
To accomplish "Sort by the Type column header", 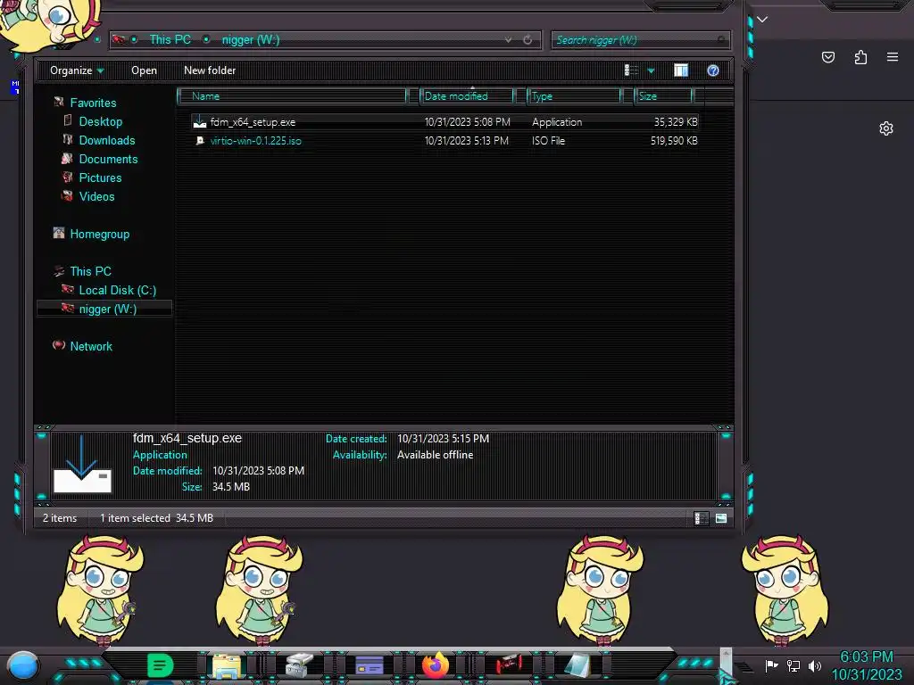I will pos(574,96).
